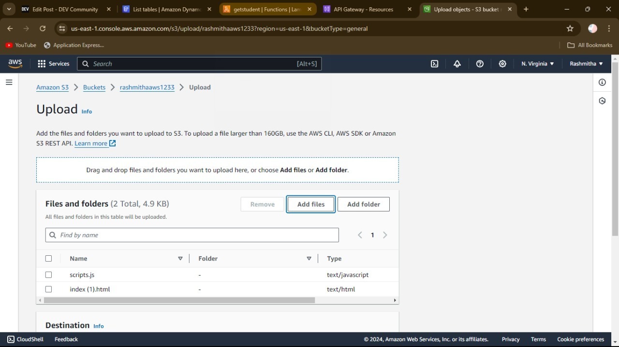Open the support help question icon
619x347 pixels.
480,64
